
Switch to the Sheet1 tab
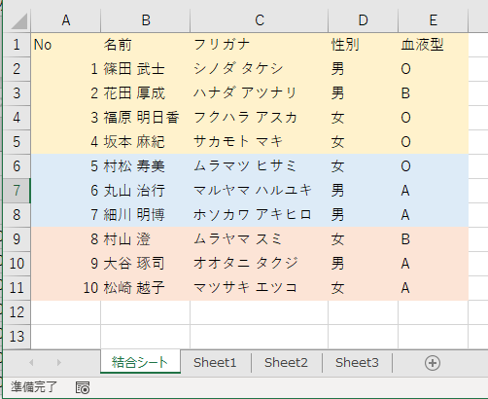click(215, 362)
